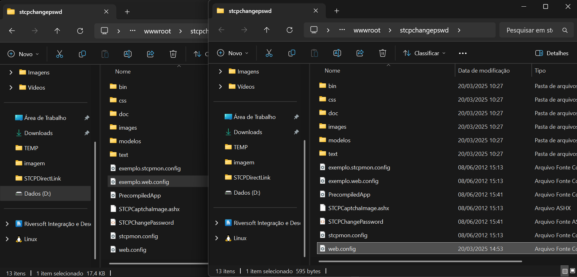This screenshot has width=577, height=277.
Task: Close stcpchangepswd tab in left window
Action: (x=106, y=12)
